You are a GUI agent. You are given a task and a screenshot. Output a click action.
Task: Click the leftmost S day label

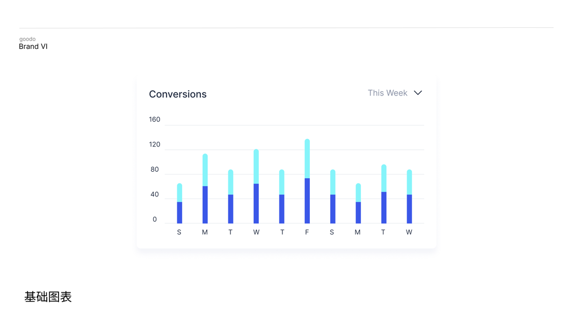179,232
